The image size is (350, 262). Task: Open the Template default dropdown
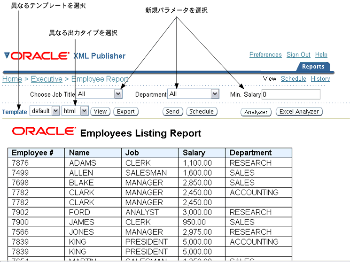pos(45,111)
